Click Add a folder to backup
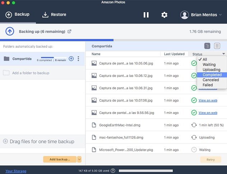227x174 pixels. pyautogui.click(x=31, y=73)
